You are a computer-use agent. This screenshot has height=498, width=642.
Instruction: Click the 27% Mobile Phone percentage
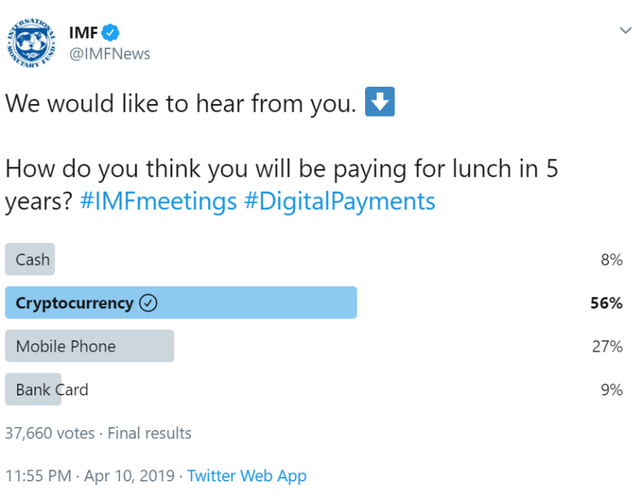click(607, 346)
